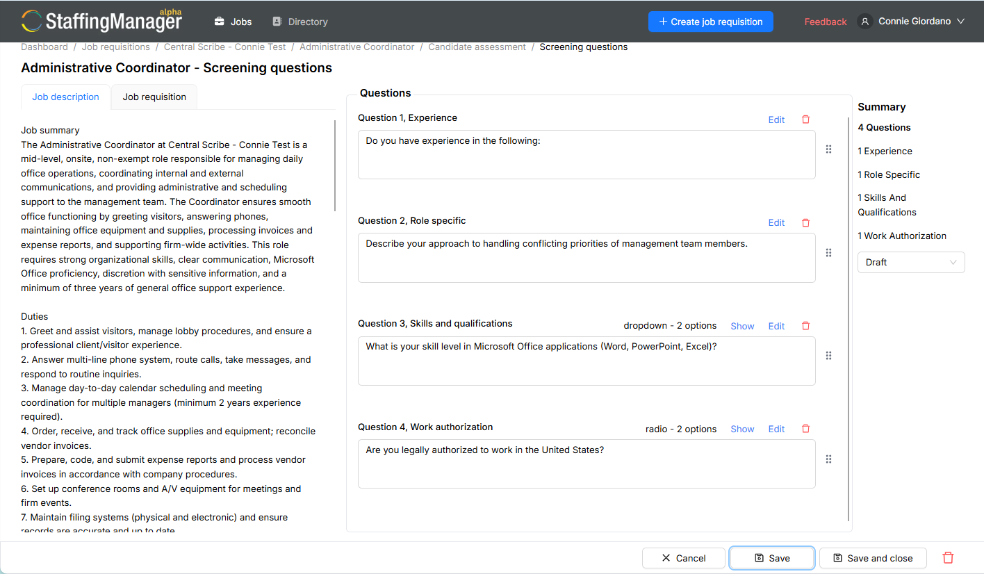Click Create job requisition button
The width and height of the screenshot is (984, 574).
click(710, 22)
